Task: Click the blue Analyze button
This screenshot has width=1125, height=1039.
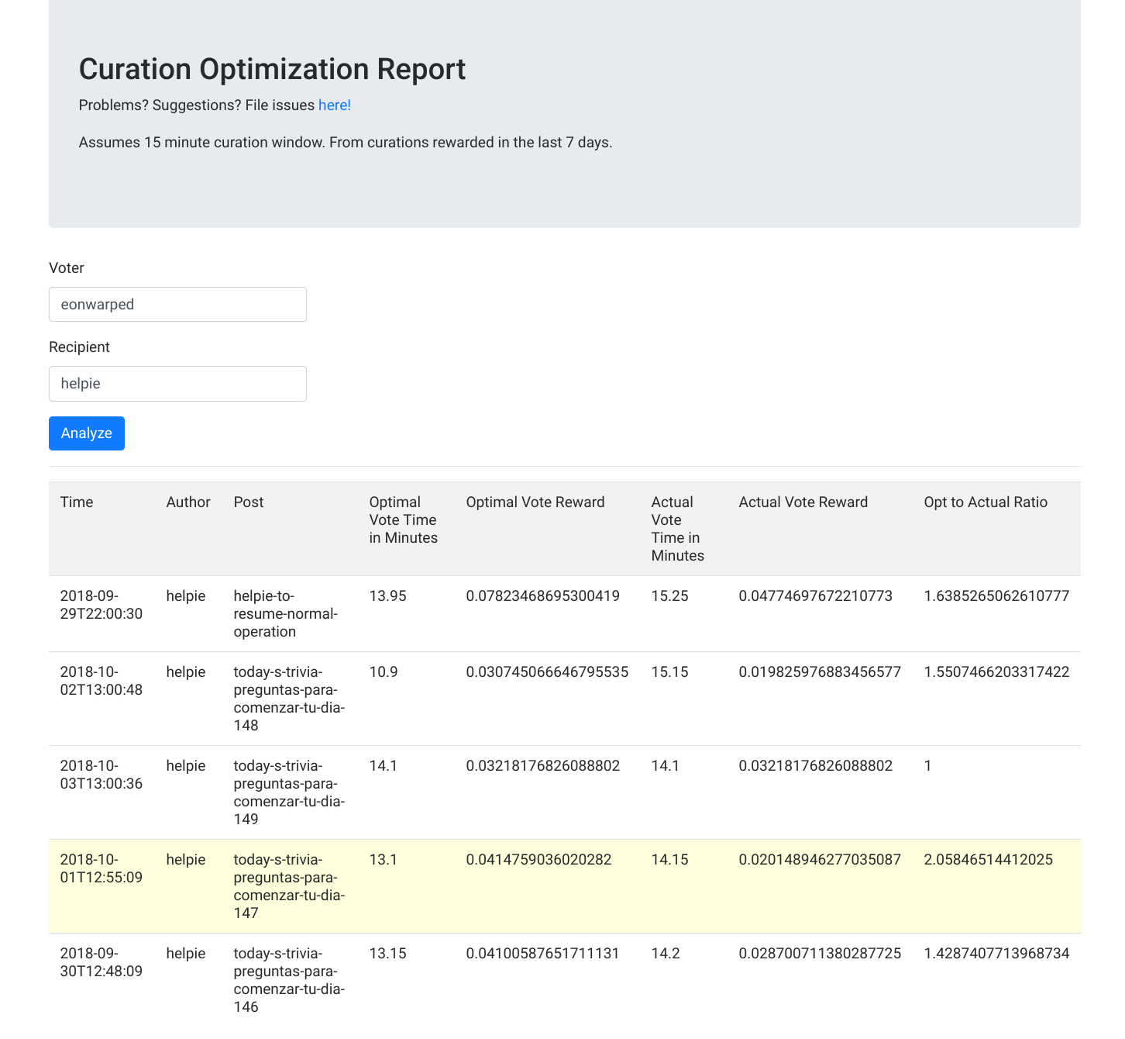Action: click(87, 433)
